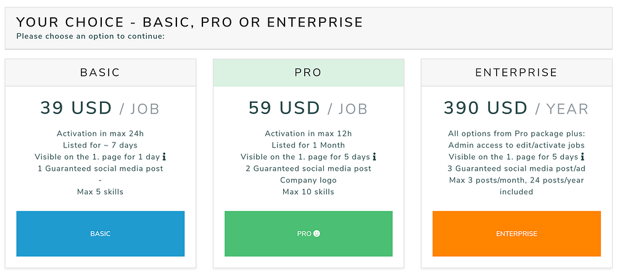Viewport: 617px width, 275px height.
Task: Click the 'Your Choice' page heading
Action: [189, 22]
